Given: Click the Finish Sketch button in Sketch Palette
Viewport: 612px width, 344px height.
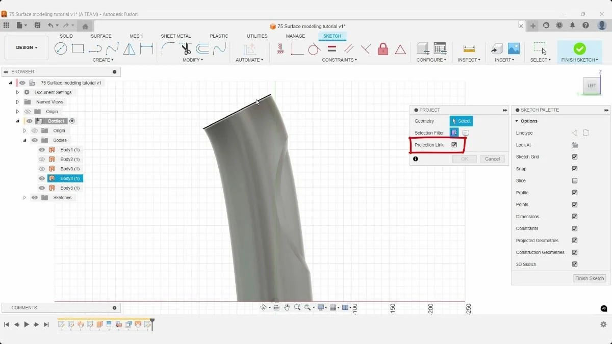Looking at the screenshot, I should 590,278.
